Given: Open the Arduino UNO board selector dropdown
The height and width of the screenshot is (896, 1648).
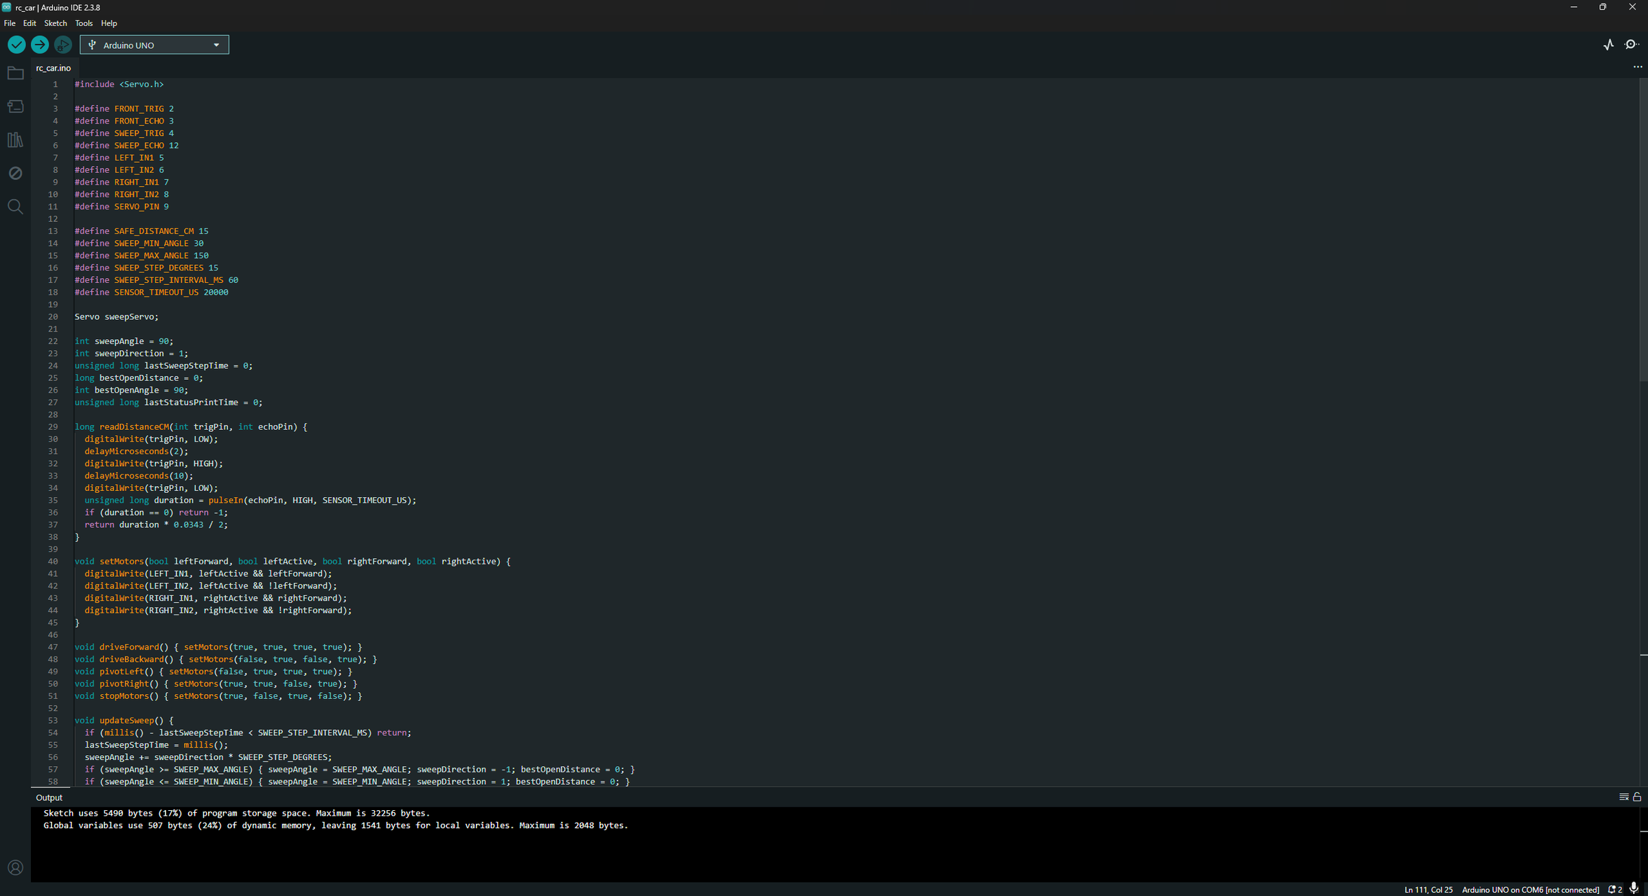Looking at the screenshot, I should [154, 45].
